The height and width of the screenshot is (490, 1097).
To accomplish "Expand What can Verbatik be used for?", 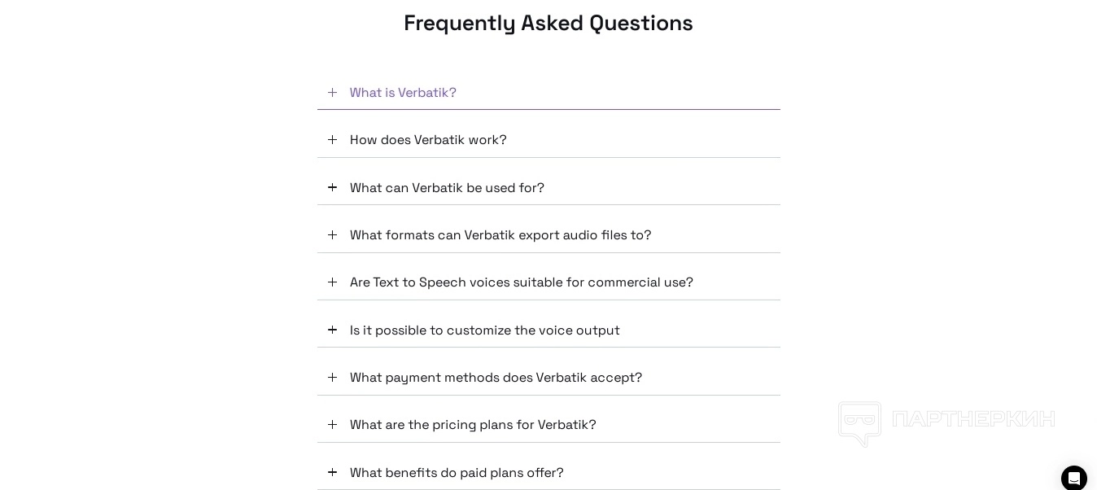I will pyautogui.click(x=447, y=188).
